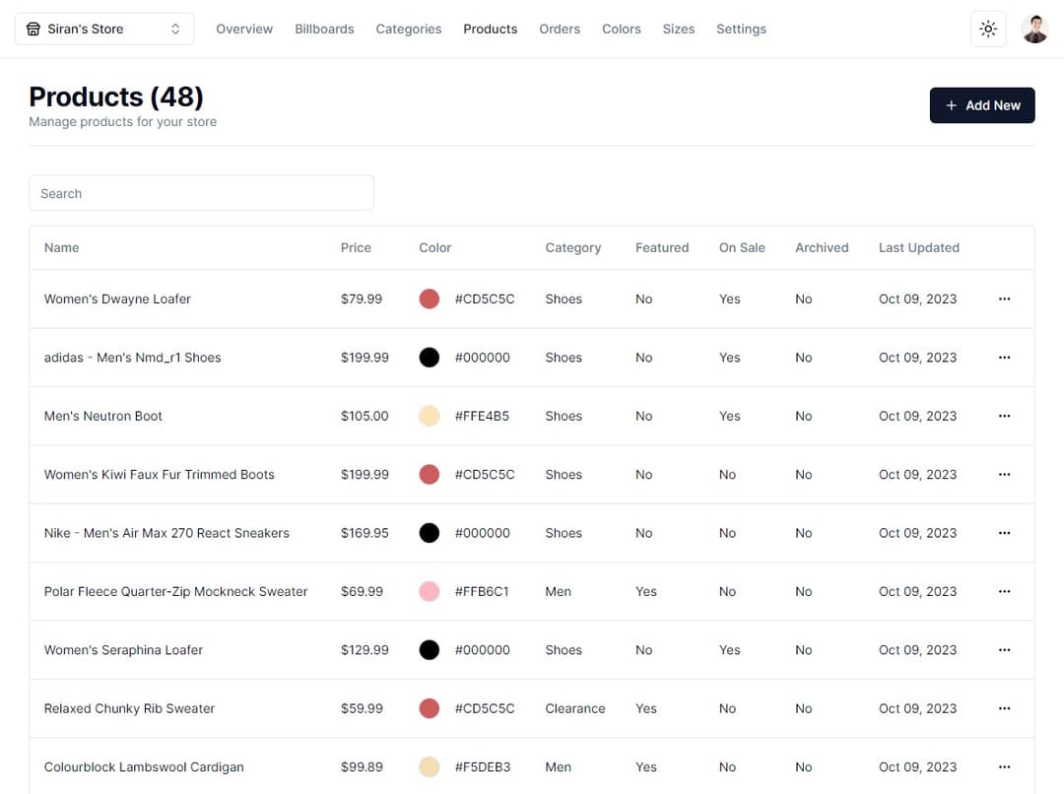Open actions menu for Women's Dwayne Loafer

click(x=1004, y=298)
